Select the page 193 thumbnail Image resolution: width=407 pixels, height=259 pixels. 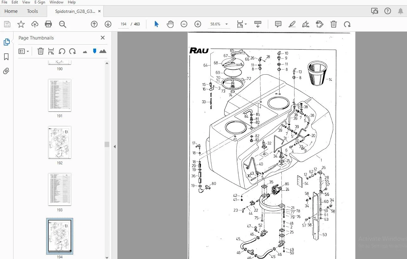click(x=60, y=189)
